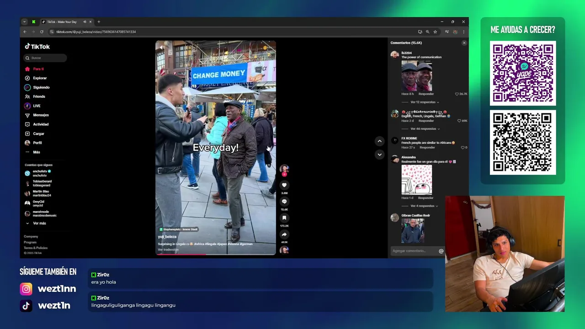Image resolution: width=585 pixels, height=329 pixels.
Task: Open yuji_beleza username on video
Action: pyautogui.click(x=167, y=237)
